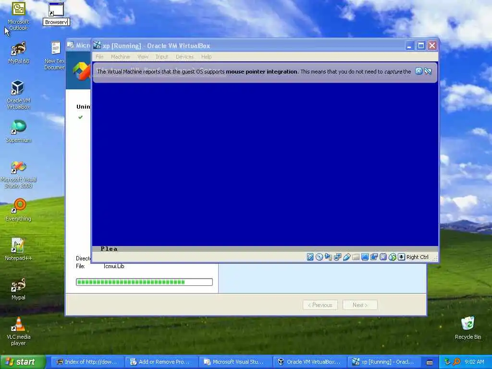The width and height of the screenshot is (492, 369).
Task: Select the Mypal desktop icon
Action: coord(19,289)
